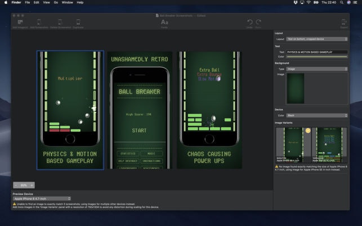The height and width of the screenshot is (226, 362).
Task: Open the Background Type dropdown
Action: click(x=317, y=69)
